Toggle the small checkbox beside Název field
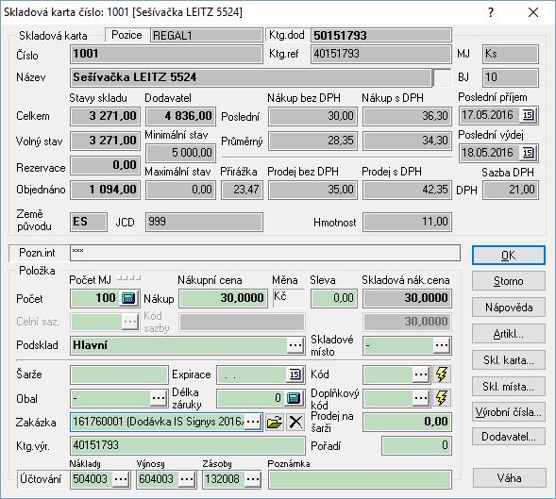This screenshot has width=556, height=499. pyautogui.click(x=442, y=77)
